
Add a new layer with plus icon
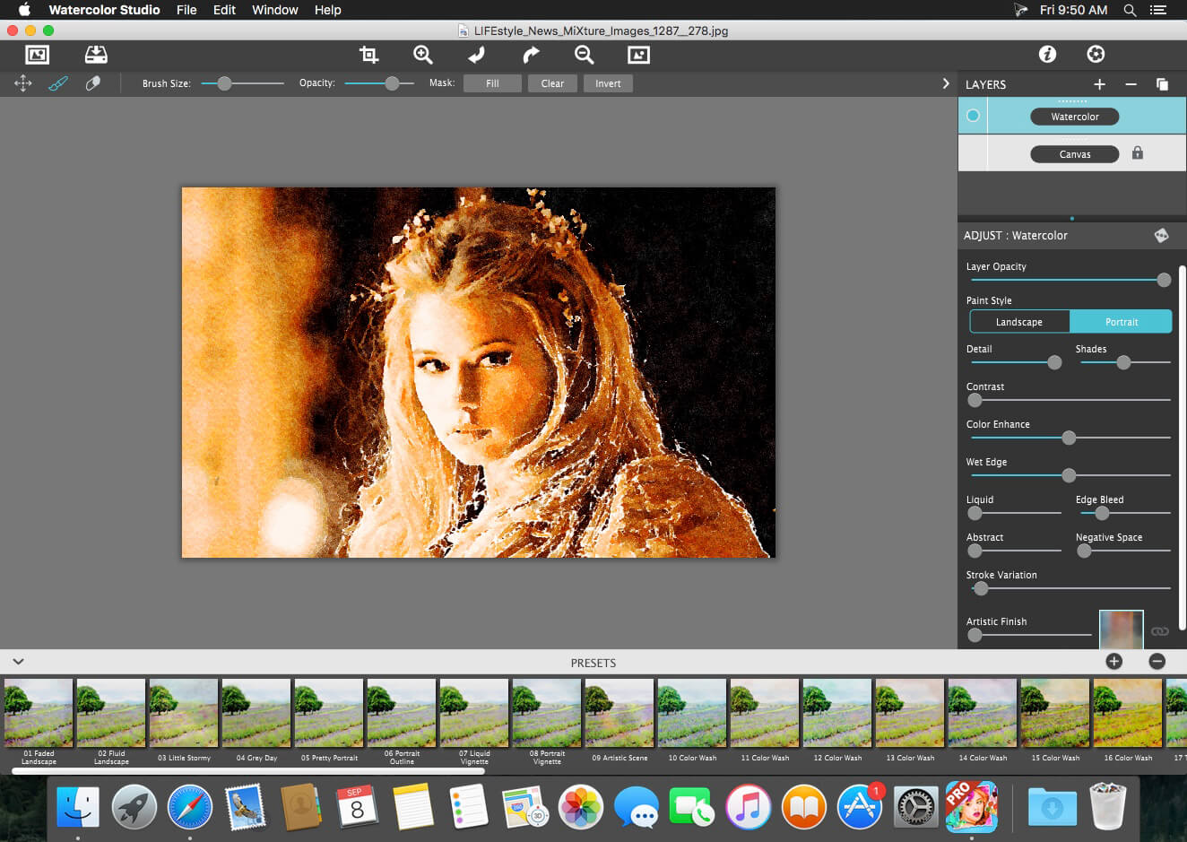[x=1099, y=84]
